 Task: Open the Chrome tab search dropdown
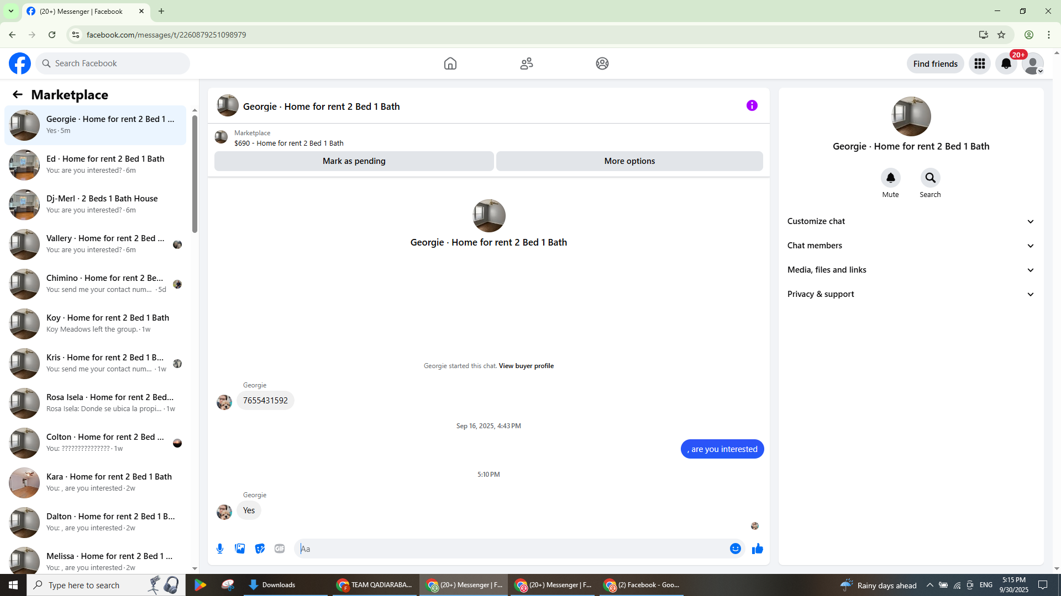coord(11,11)
